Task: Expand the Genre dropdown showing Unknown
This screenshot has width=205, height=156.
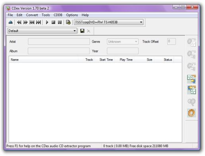Action: click(x=123, y=42)
